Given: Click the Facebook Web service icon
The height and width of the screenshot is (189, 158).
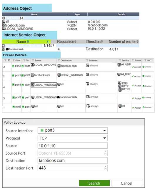Looking at the screenshot, I should [x=7, y=49].
